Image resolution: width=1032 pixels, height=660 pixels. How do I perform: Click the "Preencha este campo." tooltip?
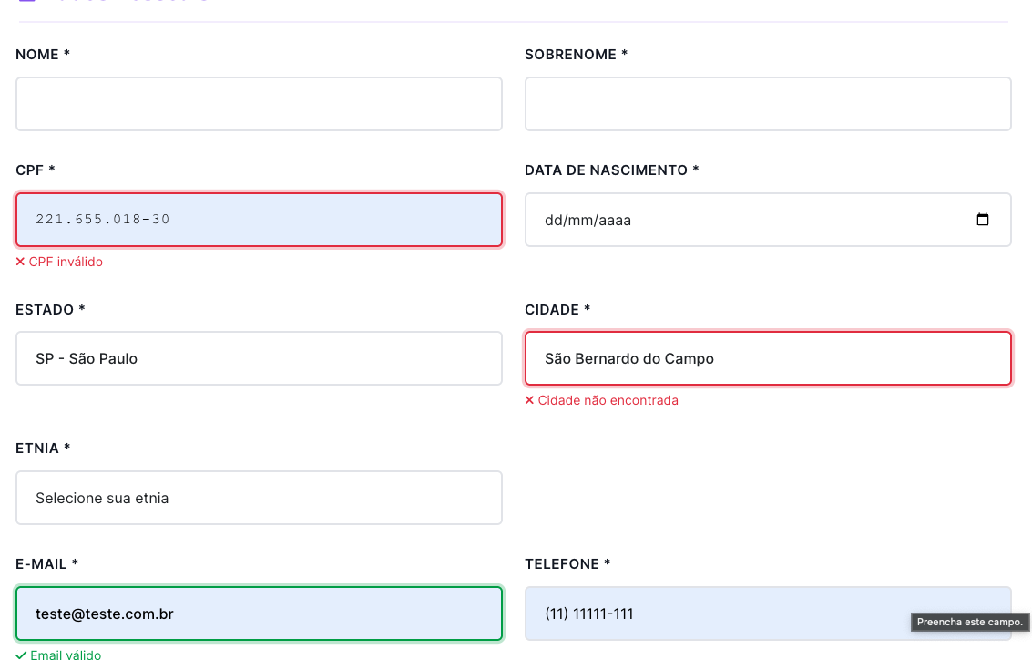coord(970,622)
